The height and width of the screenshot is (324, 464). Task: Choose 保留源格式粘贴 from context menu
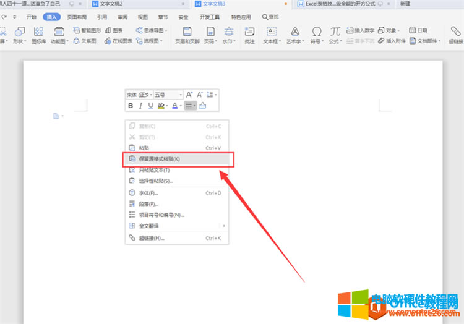177,159
